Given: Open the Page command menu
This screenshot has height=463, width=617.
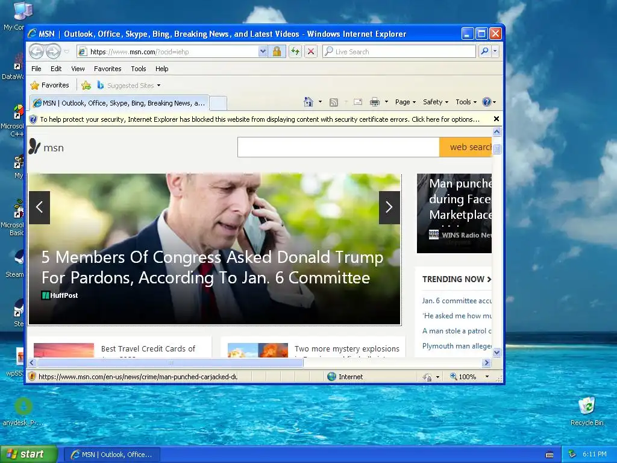Looking at the screenshot, I should pos(406,102).
